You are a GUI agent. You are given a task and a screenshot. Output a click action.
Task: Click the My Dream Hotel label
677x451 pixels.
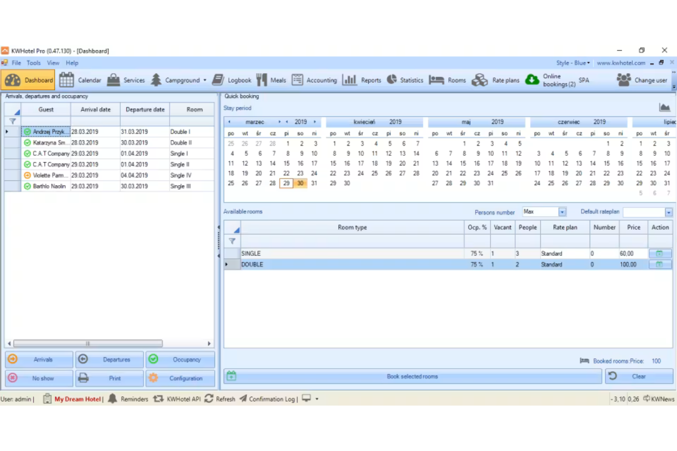coord(77,399)
